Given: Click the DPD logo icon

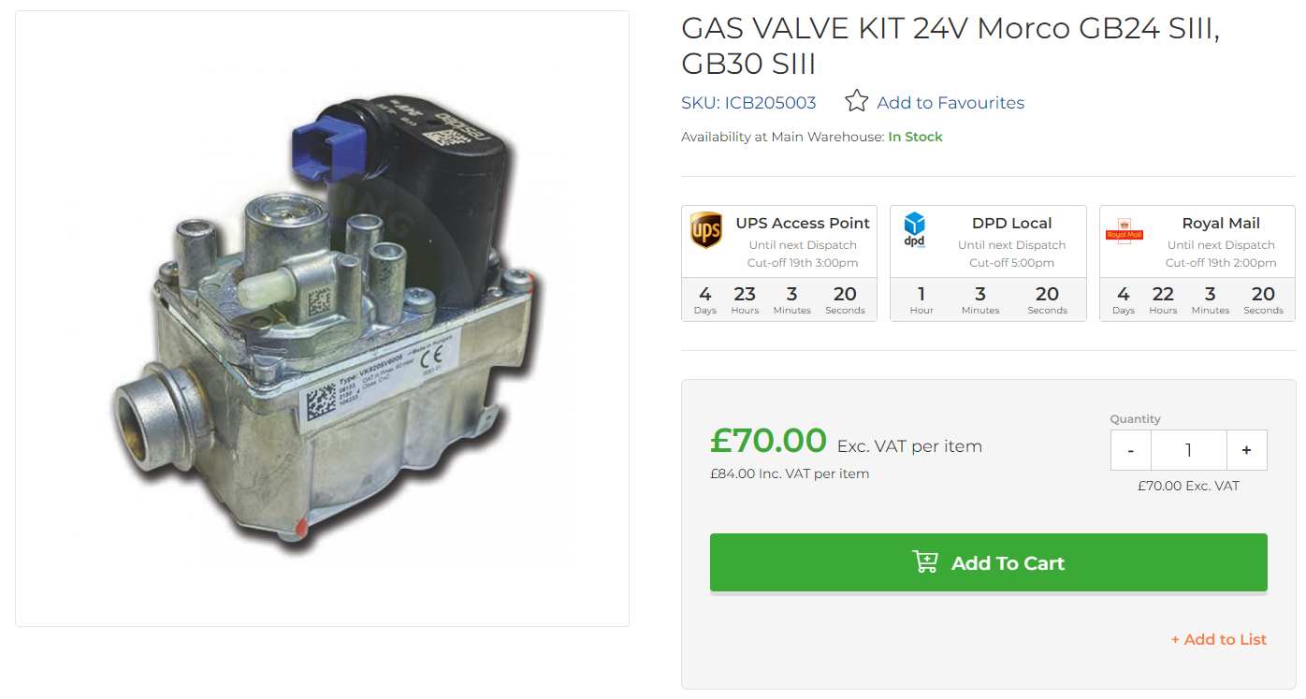Looking at the screenshot, I should click(x=914, y=230).
